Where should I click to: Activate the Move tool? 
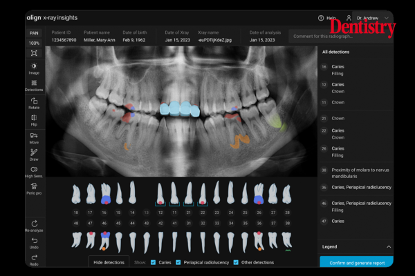pyautogui.click(x=34, y=137)
